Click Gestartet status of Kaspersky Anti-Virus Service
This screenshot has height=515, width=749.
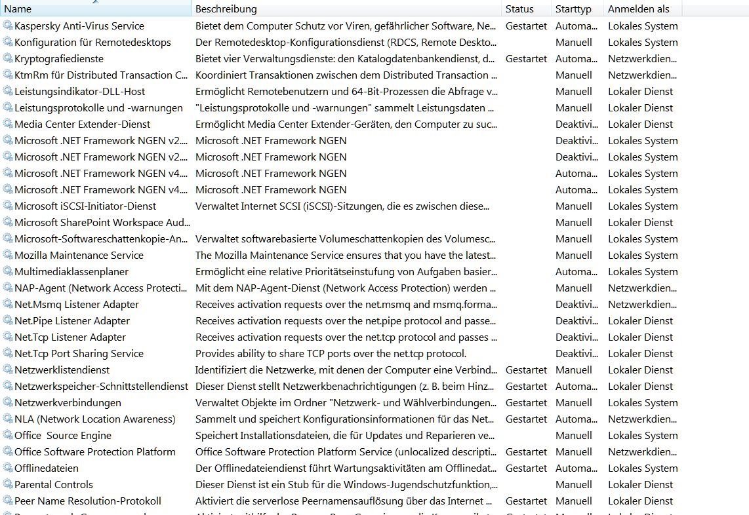[526, 26]
